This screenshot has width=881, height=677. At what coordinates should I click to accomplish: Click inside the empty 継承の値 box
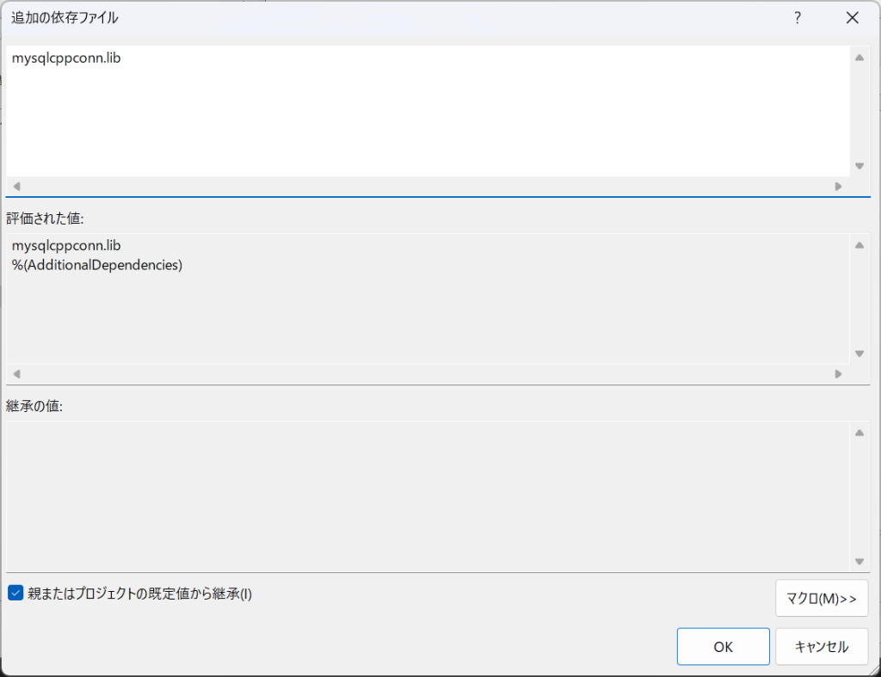tap(428, 495)
